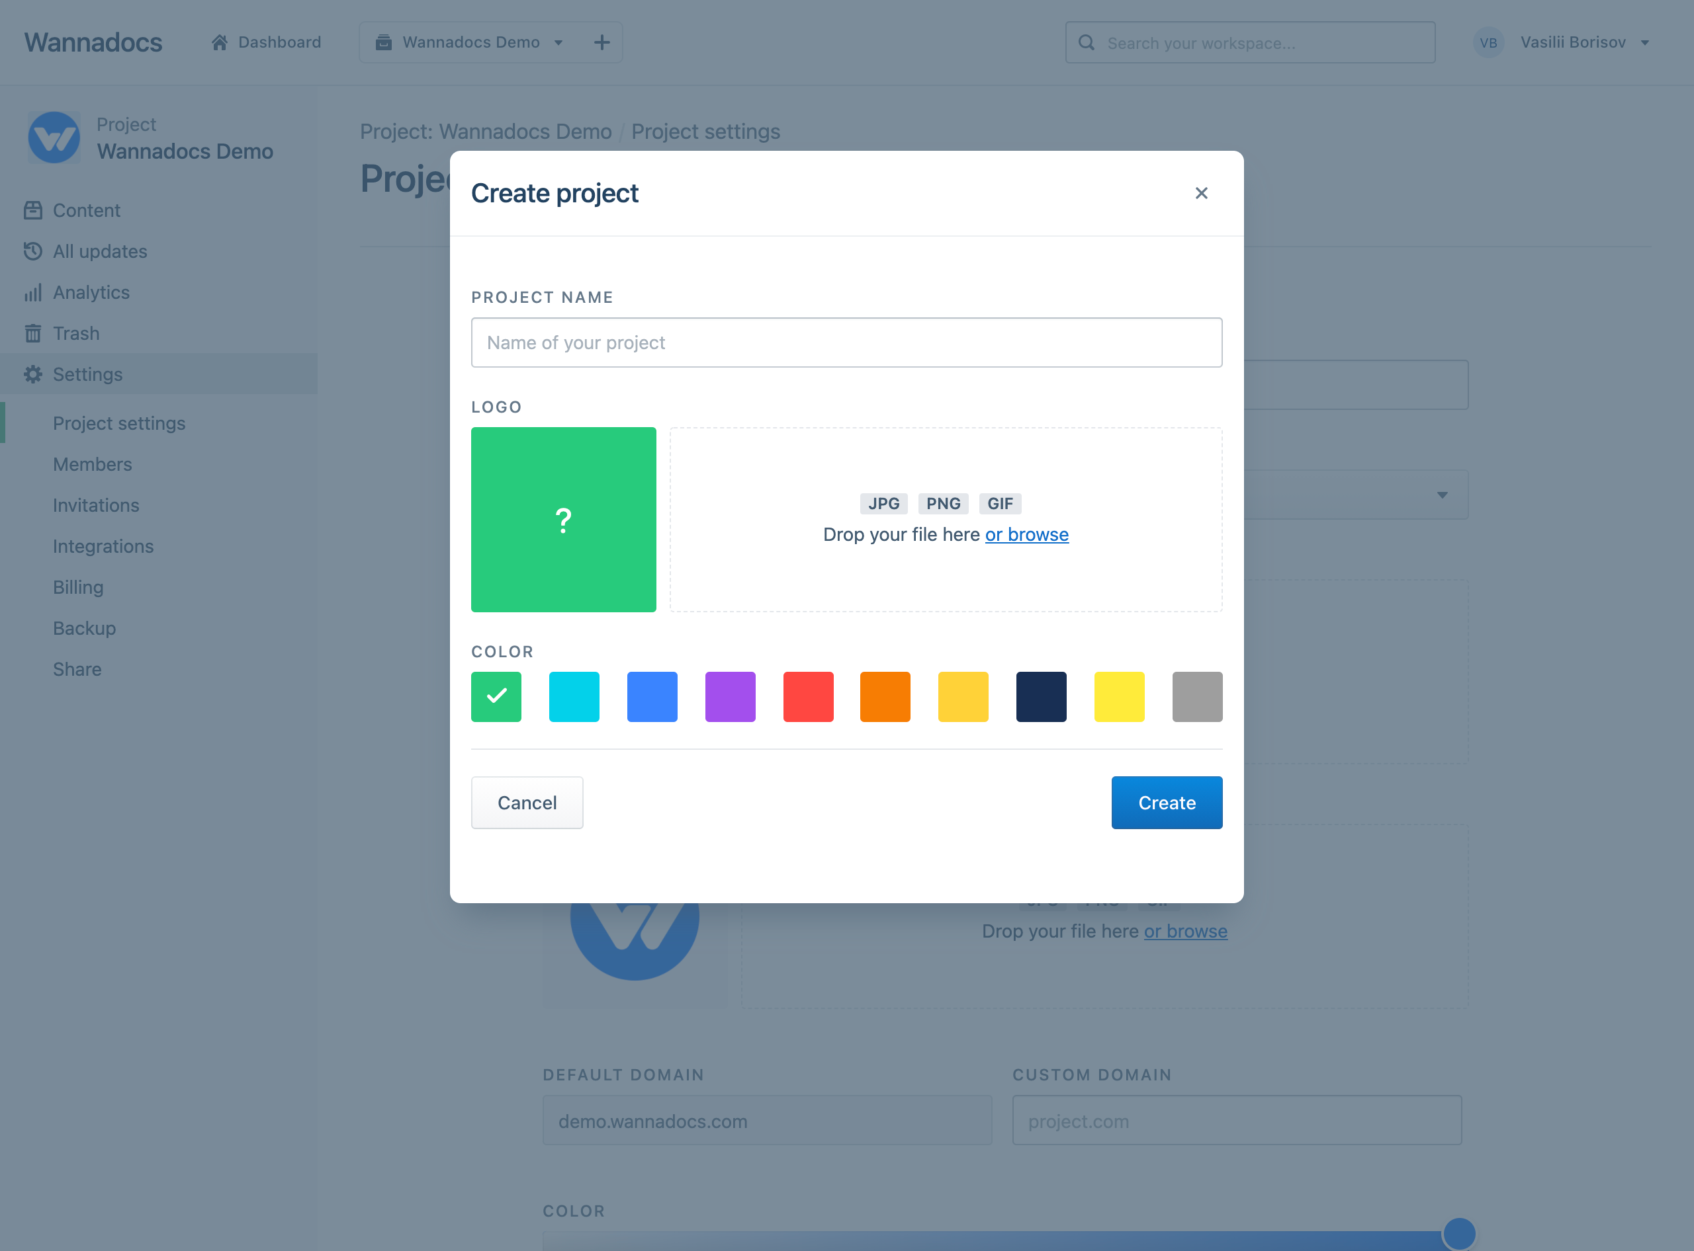Click the 'or browse' link on the settings page

coord(1185,932)
